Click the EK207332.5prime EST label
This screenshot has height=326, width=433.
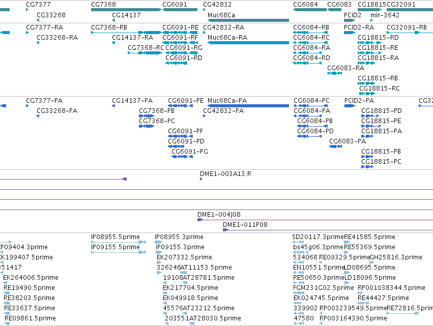185,257
